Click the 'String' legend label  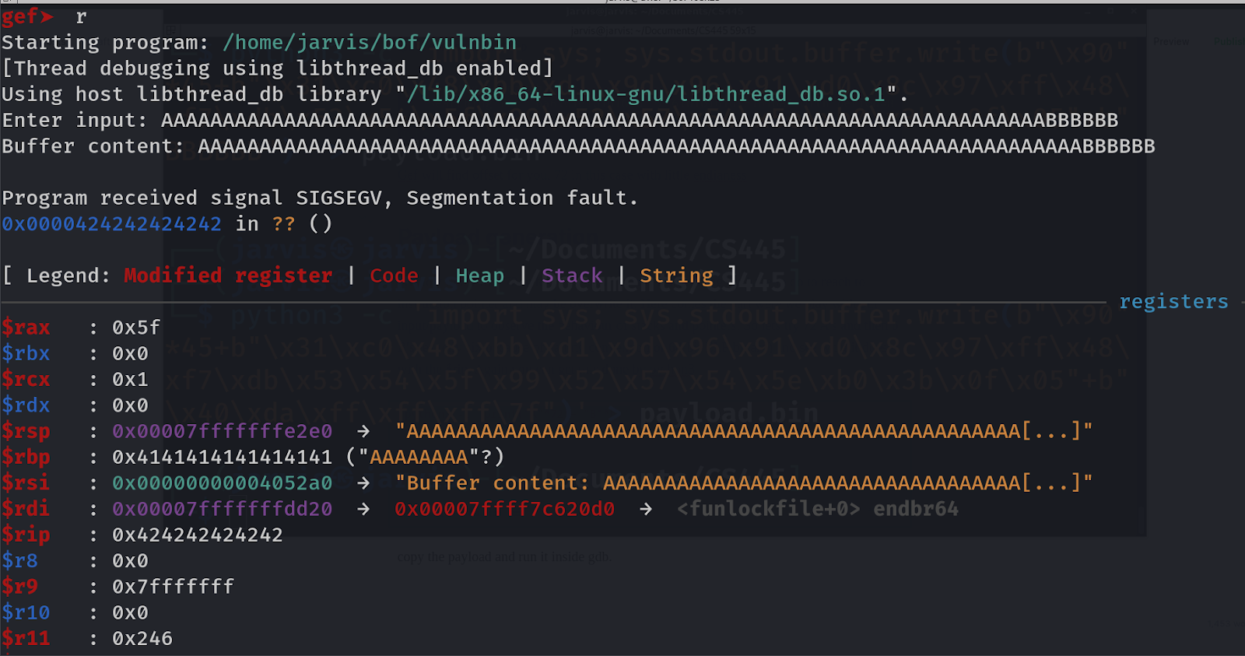click(676, 275)
